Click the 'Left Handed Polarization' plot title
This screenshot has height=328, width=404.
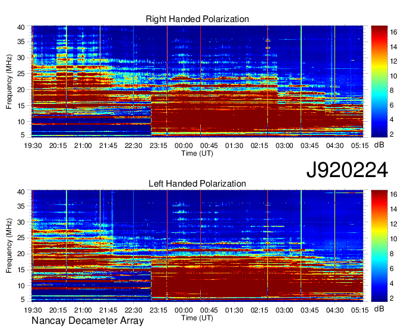[x=197, y=184]
